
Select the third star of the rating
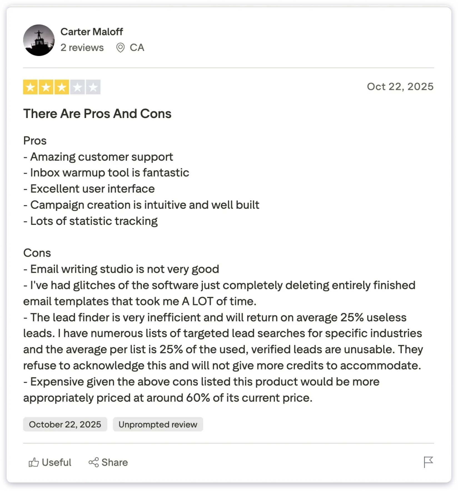point(62,87)
